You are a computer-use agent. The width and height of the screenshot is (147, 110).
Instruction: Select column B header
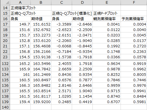coord(41,2)
